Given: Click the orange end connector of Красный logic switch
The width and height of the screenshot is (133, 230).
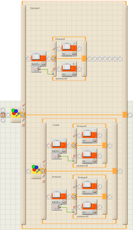Looking at the screenshot, I should (x=84, y=59).
